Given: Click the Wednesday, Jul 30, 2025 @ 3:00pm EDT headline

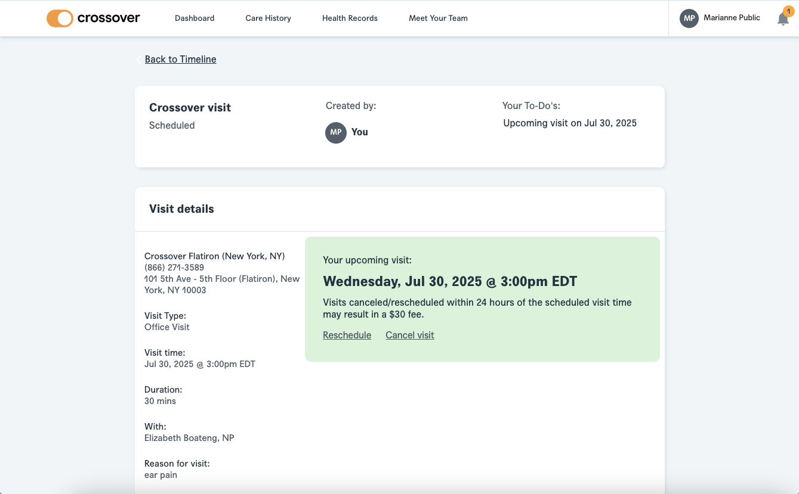Looking at the screenshot, I should [x=450, y=281].
